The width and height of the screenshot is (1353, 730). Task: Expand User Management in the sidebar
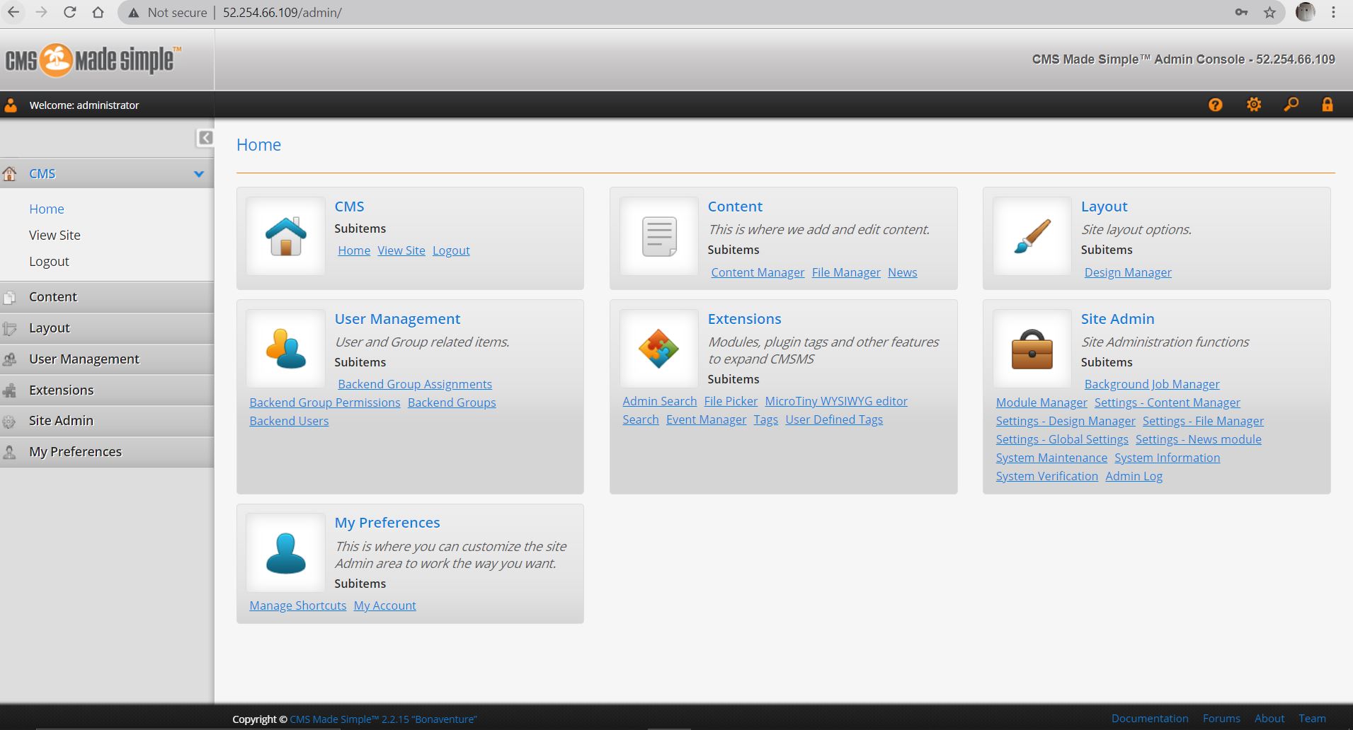coord(84,359)
